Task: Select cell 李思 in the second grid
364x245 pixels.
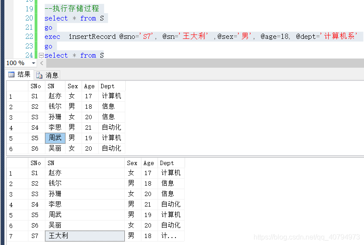Action: (85, 204)
